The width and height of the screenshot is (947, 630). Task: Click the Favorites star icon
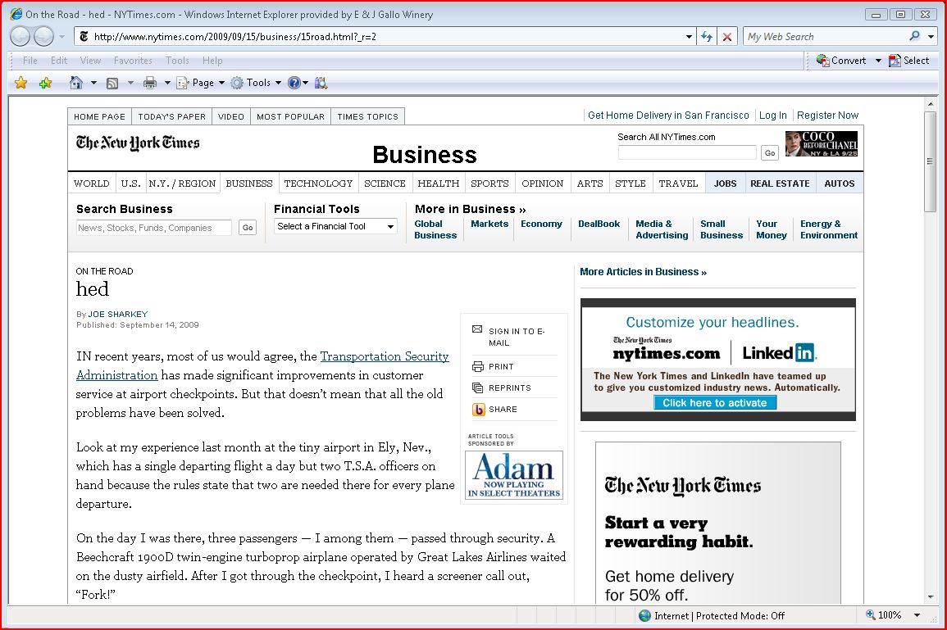(21, 83)
